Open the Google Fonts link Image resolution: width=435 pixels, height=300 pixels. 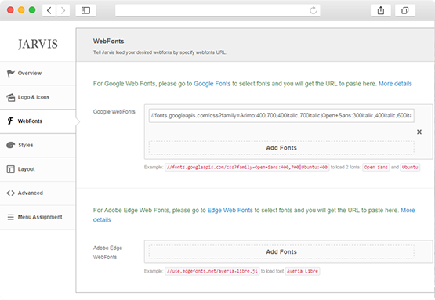(x=212, y=84)
